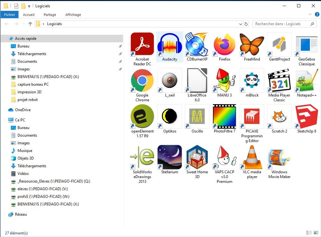Select the PhotoFiltre 7 icon
The width and height of the screenshot is (321, 237).
[x=225, y=117]
